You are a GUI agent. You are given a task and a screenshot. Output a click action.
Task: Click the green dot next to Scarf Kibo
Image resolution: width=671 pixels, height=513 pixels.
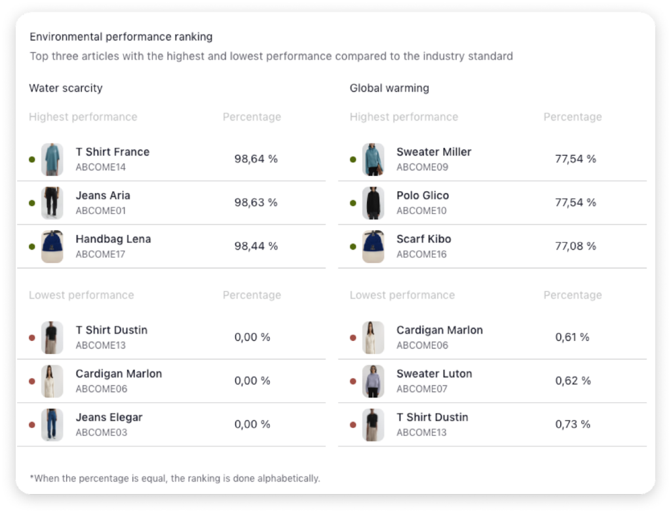point(353,247)
